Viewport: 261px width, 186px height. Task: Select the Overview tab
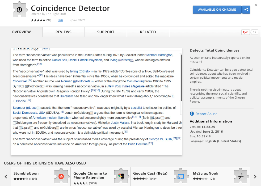(x=21, y=32)
